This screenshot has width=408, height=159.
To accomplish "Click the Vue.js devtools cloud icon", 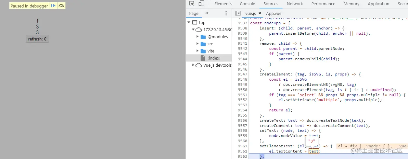I will (199, 65).
